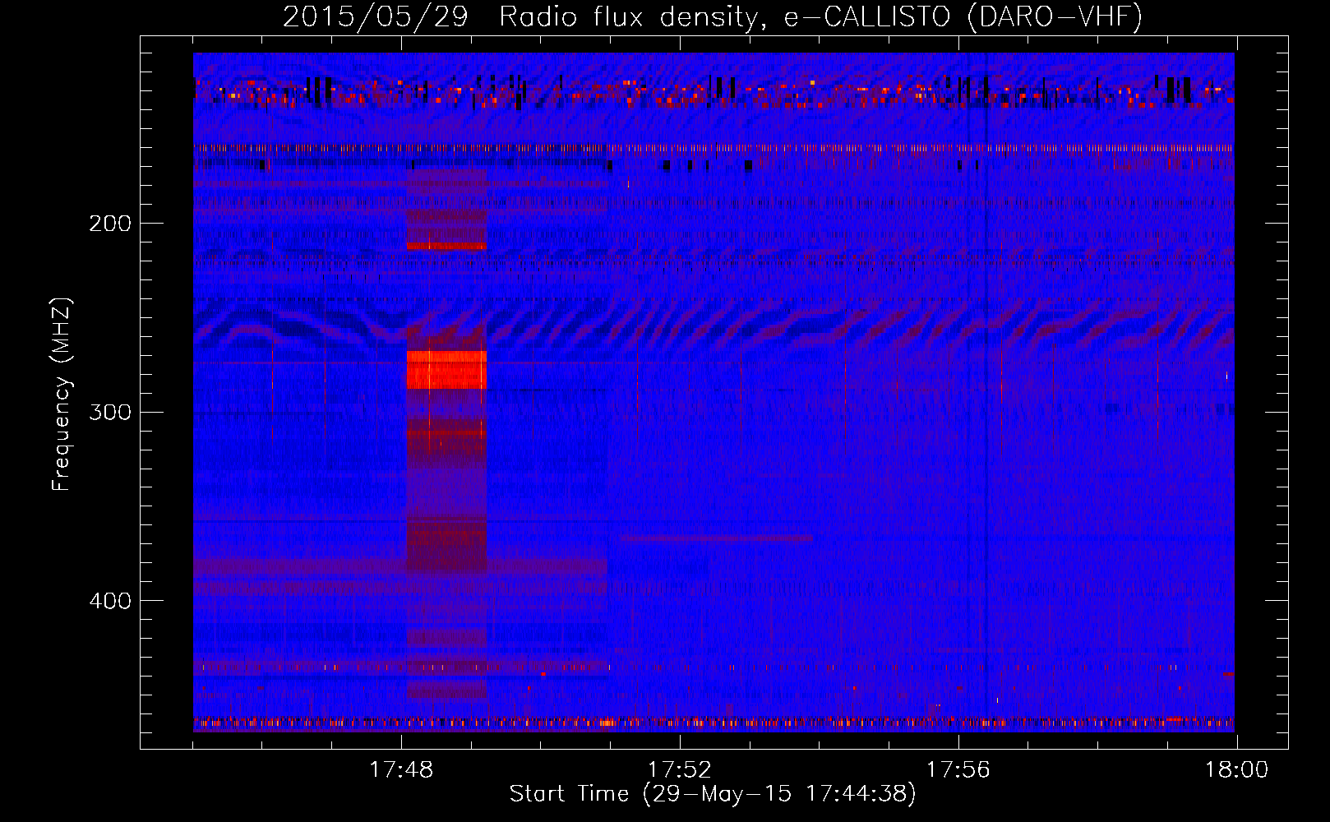
Task: Click the '17:48' time tick label
Action: [x=401, y=770]
